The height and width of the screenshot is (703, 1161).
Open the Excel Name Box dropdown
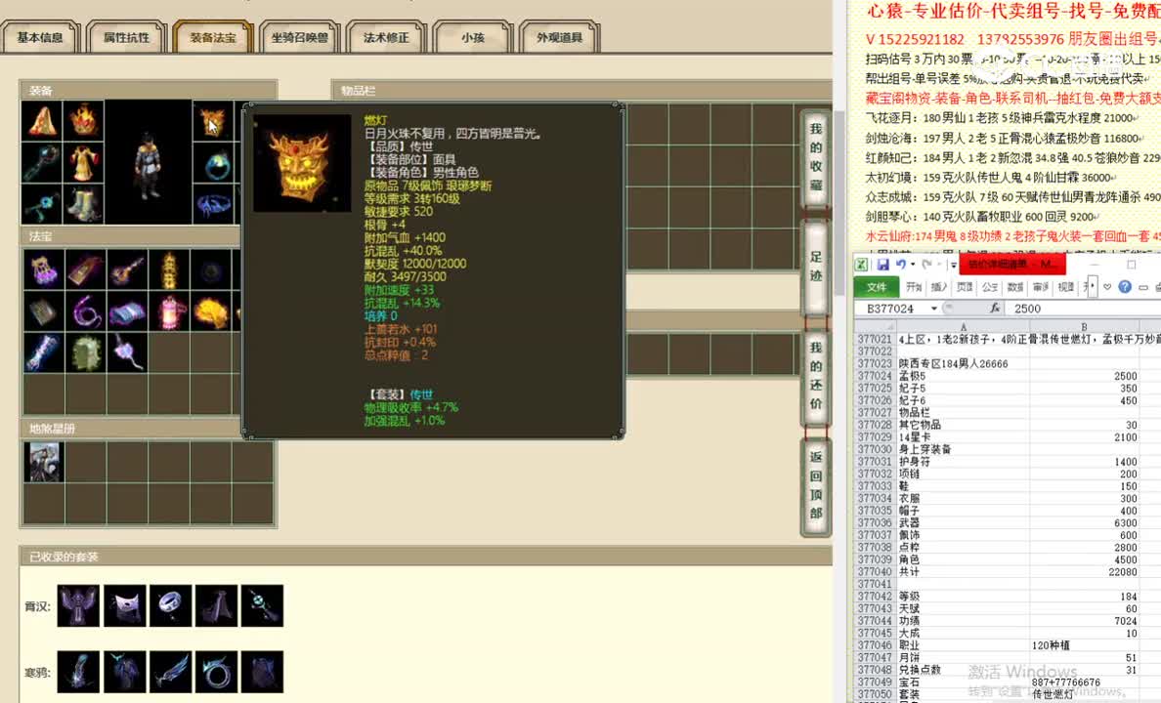click(933, 308)
